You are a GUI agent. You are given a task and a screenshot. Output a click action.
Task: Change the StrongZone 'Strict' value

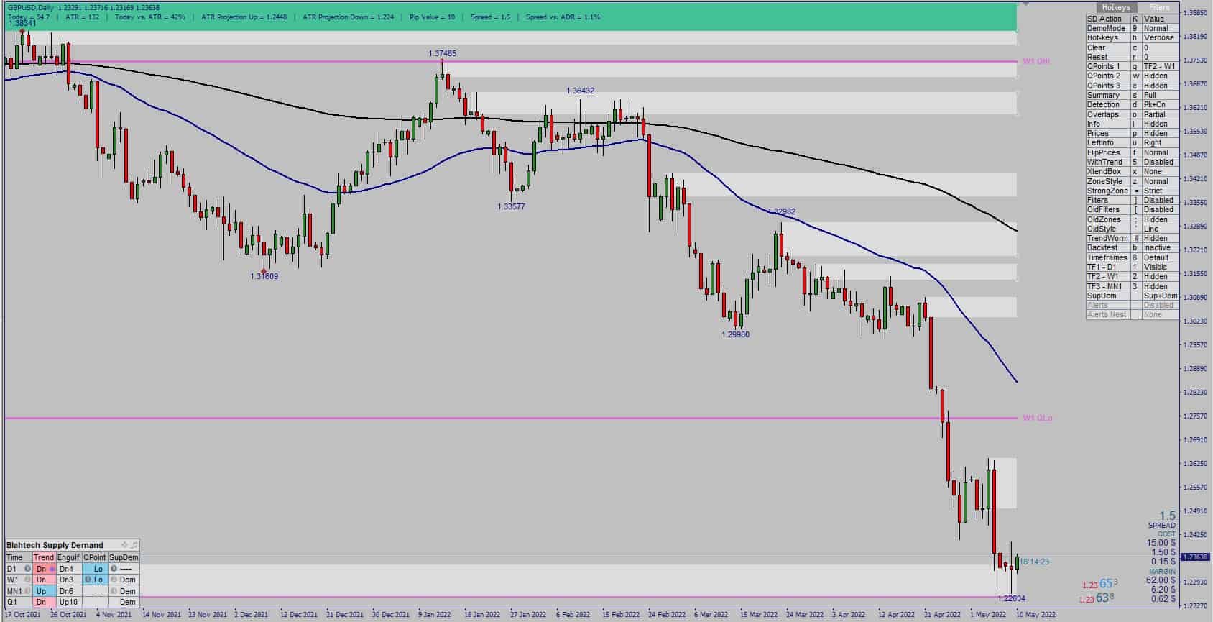[1160, 191]
